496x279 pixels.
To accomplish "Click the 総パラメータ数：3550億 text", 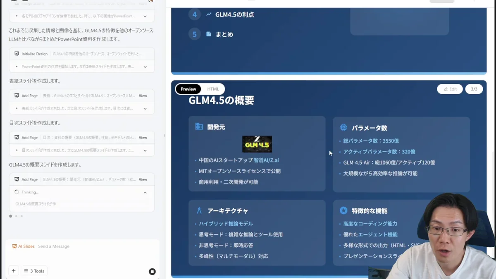I will pyautogui.click(x=371, y=141).
